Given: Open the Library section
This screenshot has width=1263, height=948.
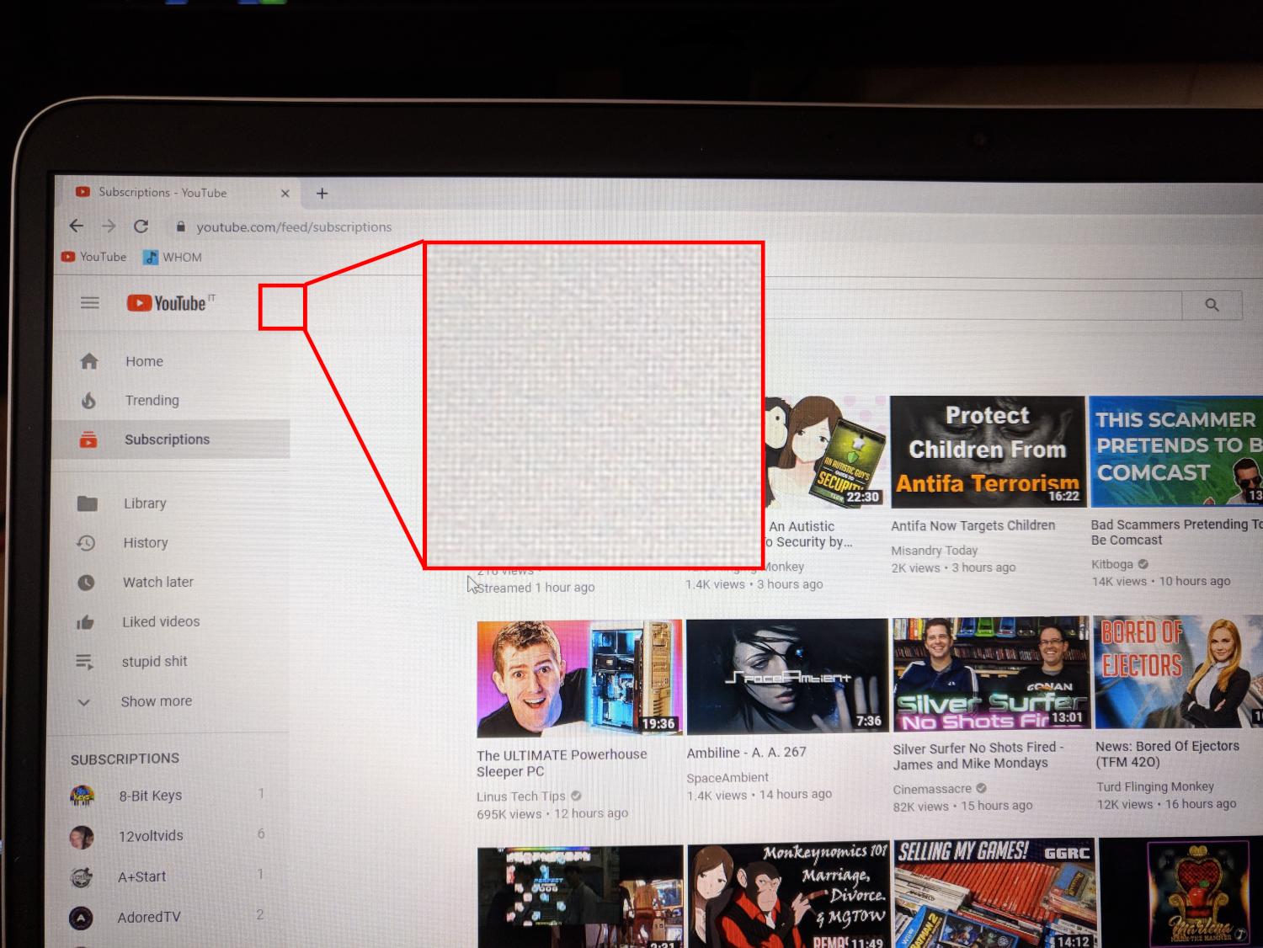Looking at the screenshot, I should pyautogui.click(x=145, y=503).
